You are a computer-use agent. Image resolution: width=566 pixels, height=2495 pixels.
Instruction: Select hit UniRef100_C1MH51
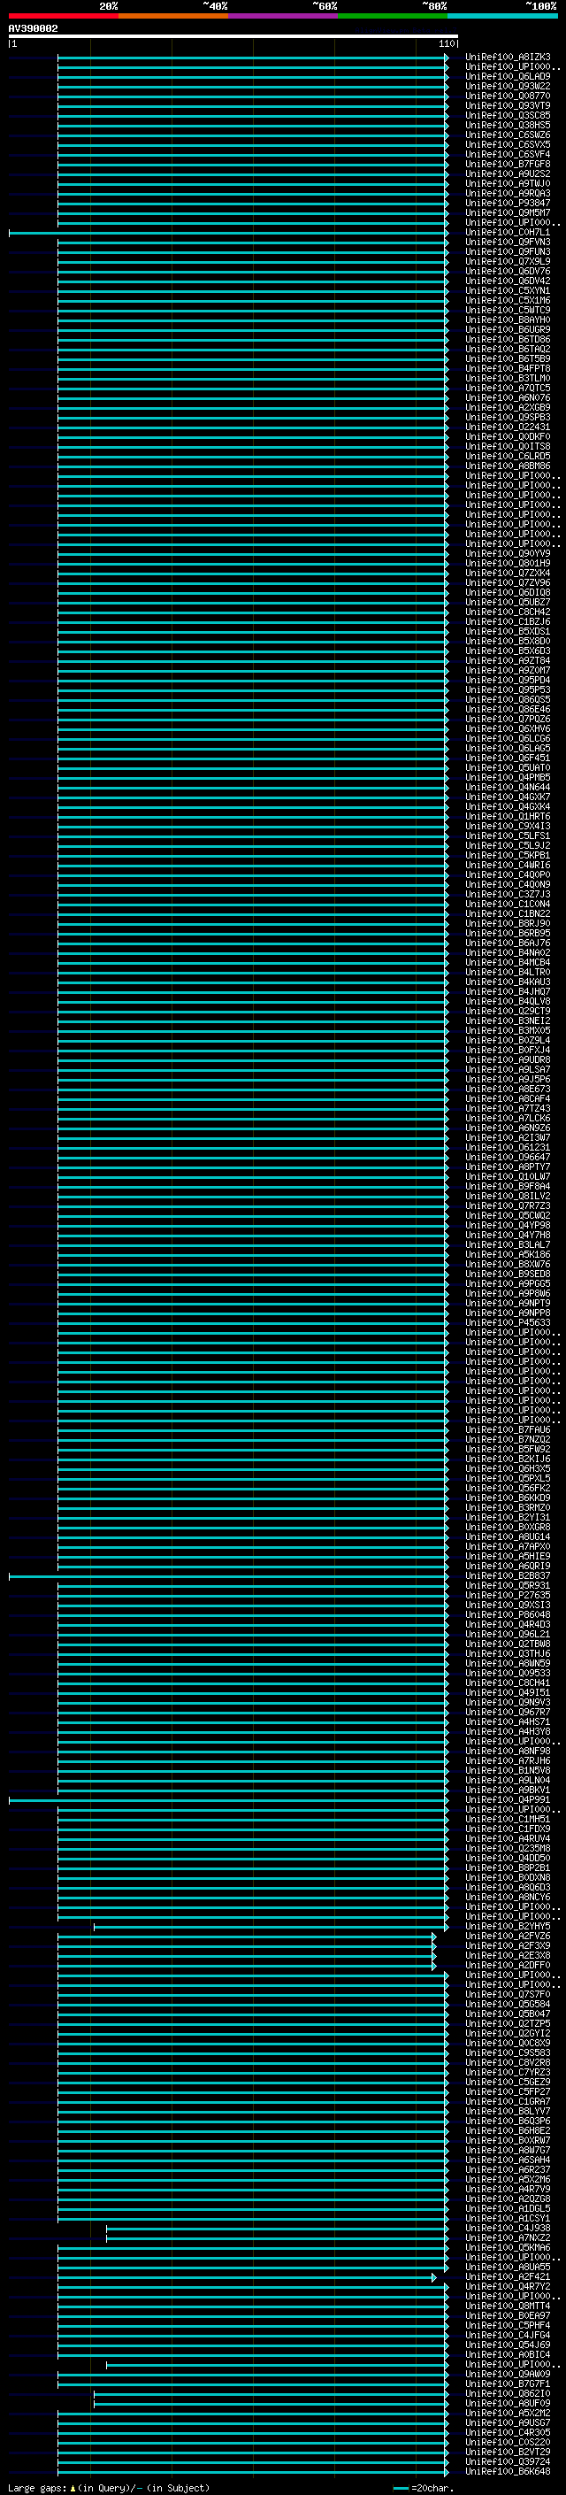508,1819
